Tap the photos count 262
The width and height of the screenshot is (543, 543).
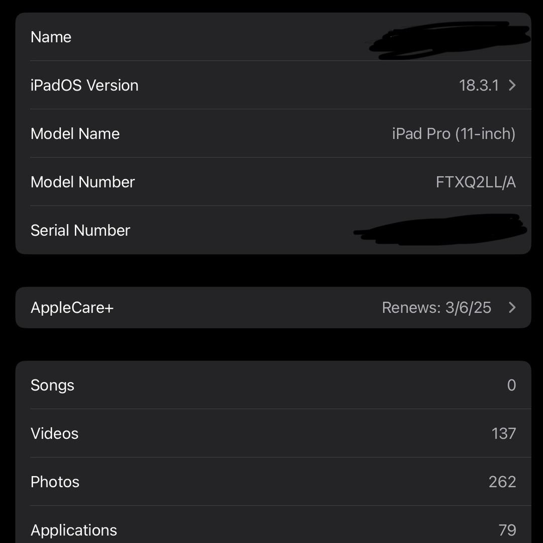click(x=502, y=482)
